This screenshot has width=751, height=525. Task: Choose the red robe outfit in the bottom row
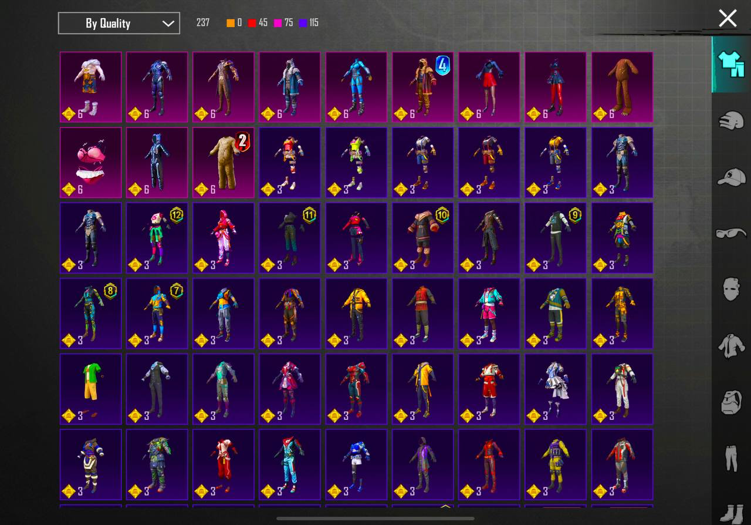[x=224, y=465]
